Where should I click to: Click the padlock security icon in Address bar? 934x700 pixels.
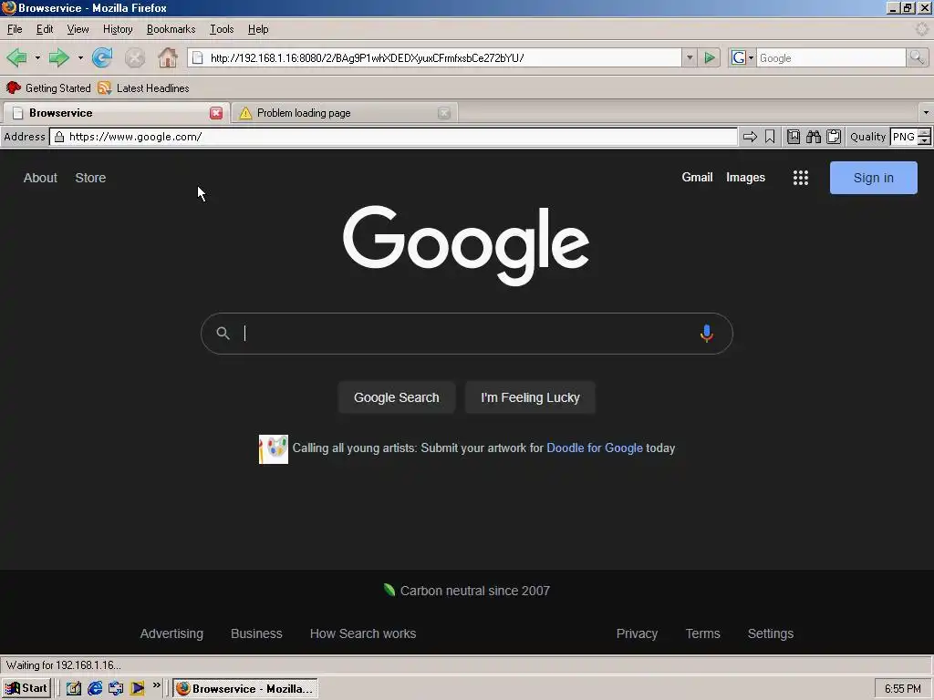tap(59, 137)
